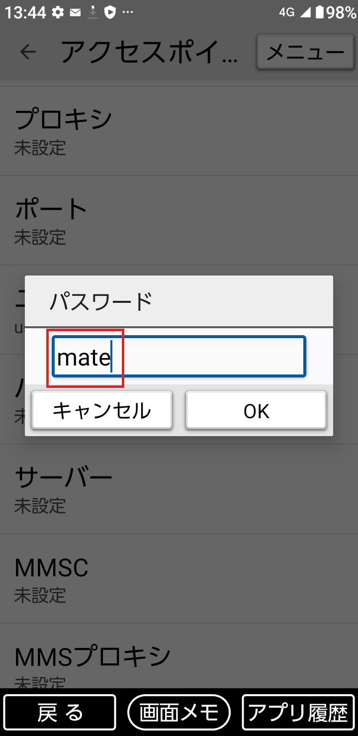The height and width of the screenshot is (736, 358).
Task: Dismiss the dialog with キャンセル
Action: pos(102,410)
